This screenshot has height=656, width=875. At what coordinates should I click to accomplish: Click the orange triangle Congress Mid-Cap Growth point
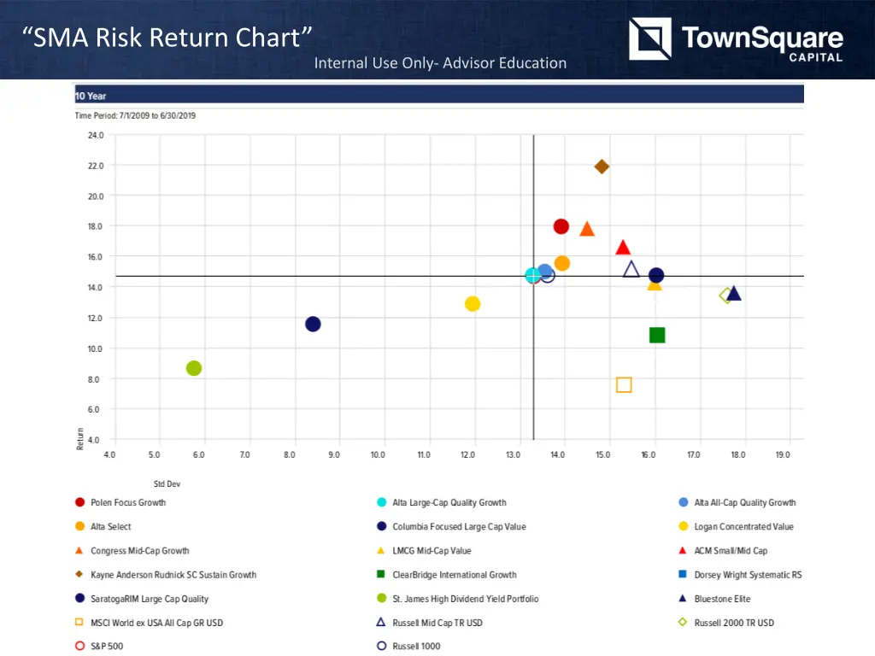587,229
